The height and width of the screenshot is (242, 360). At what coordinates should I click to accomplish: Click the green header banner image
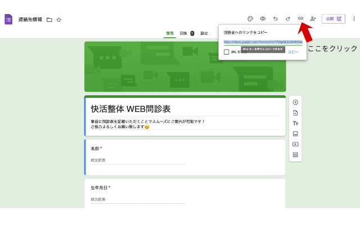(x=185, y=66)
